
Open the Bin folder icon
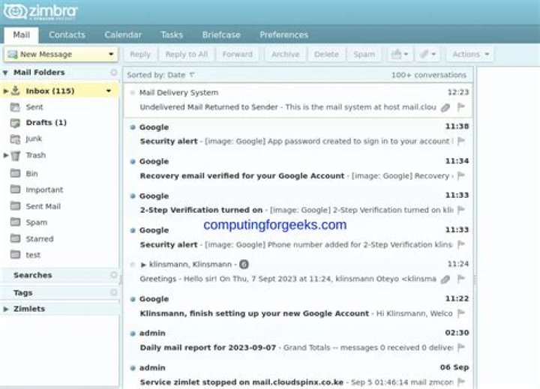pos(15,173)
